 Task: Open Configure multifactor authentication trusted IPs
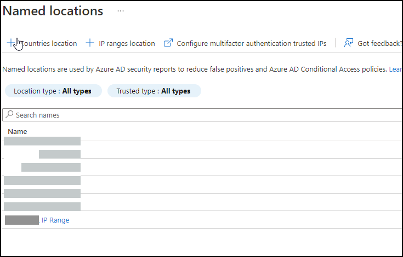[251, 43]
